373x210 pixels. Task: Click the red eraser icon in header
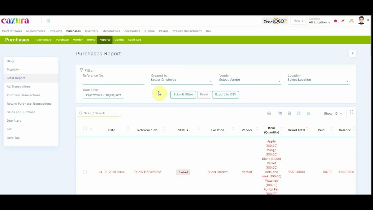pyautogui.click(x=343, y=21)
